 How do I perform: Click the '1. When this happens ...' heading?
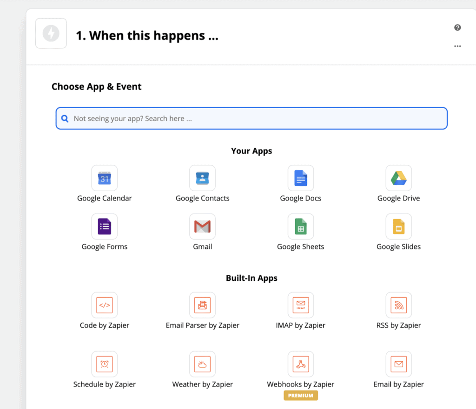[147, 35]
